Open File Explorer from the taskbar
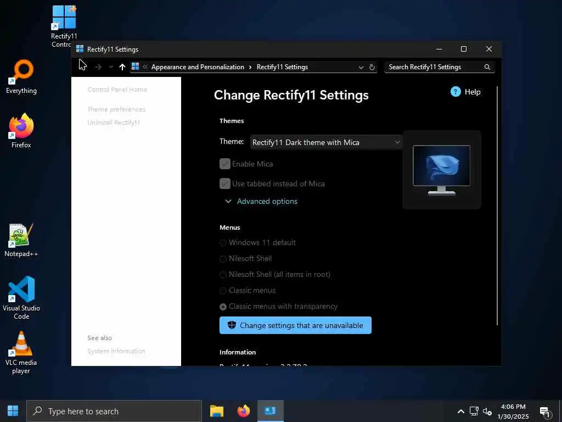562x422 pixels. point(216,411)
